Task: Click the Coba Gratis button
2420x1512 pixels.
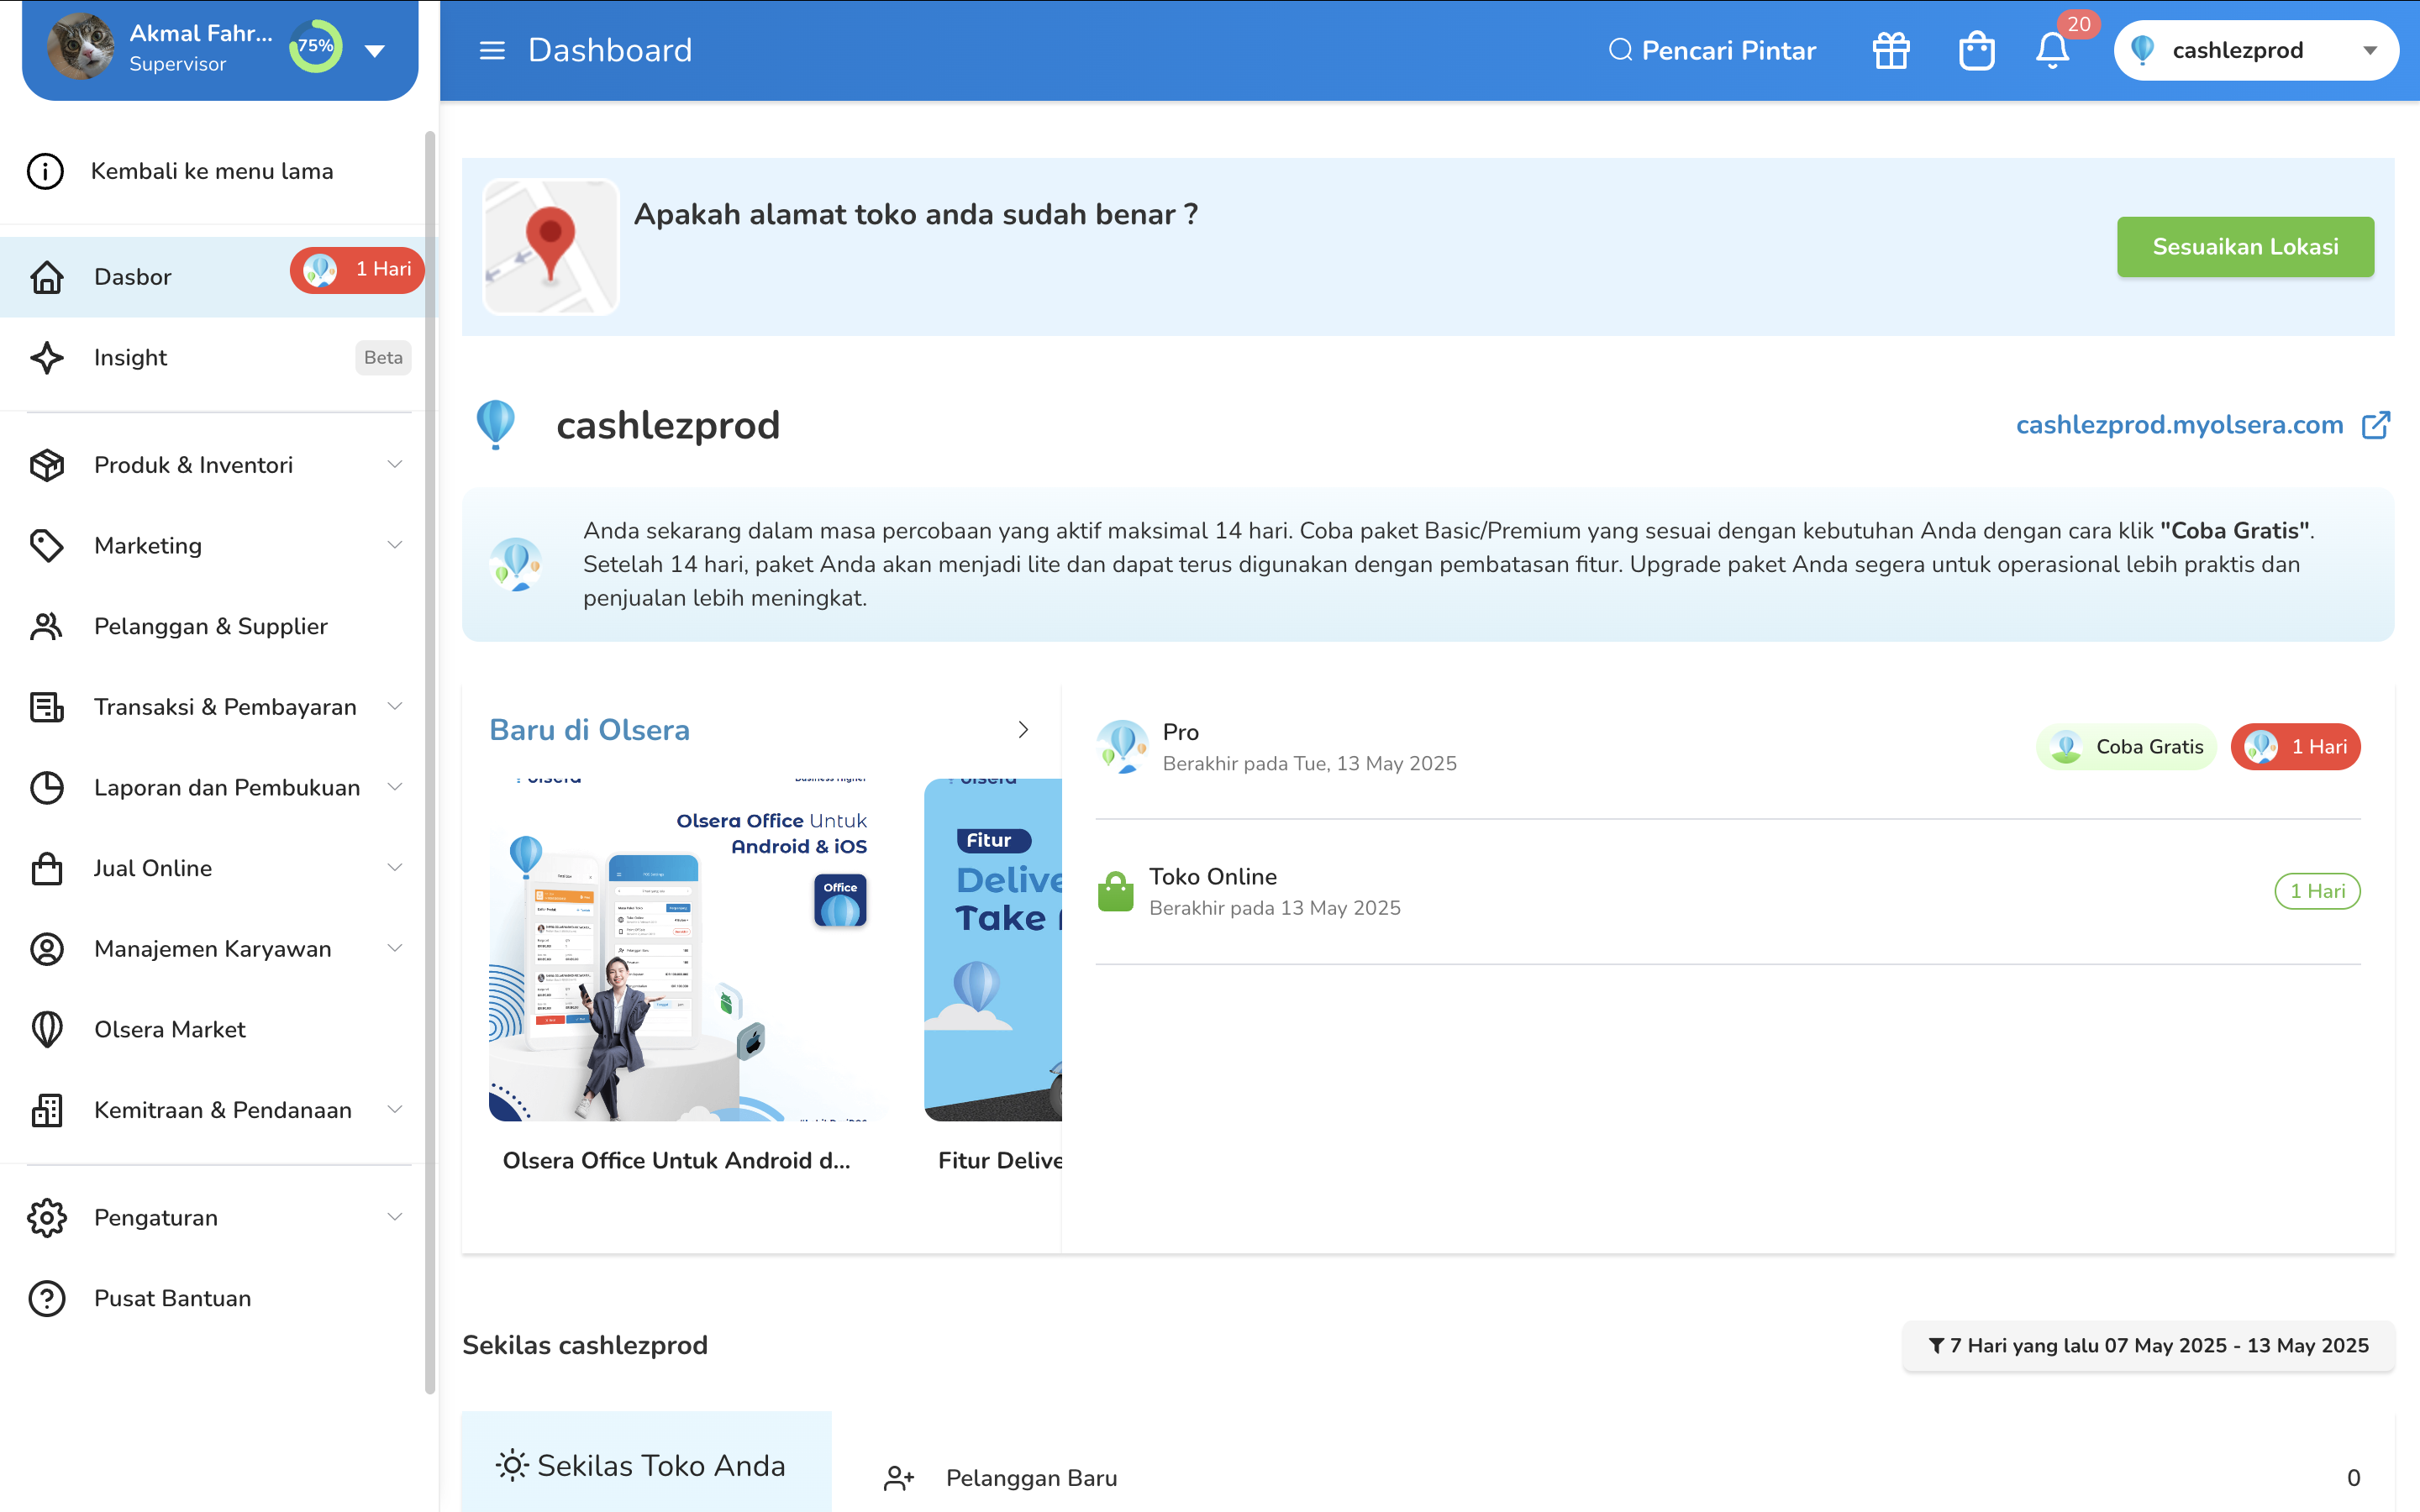Action: pos(2126,747)
